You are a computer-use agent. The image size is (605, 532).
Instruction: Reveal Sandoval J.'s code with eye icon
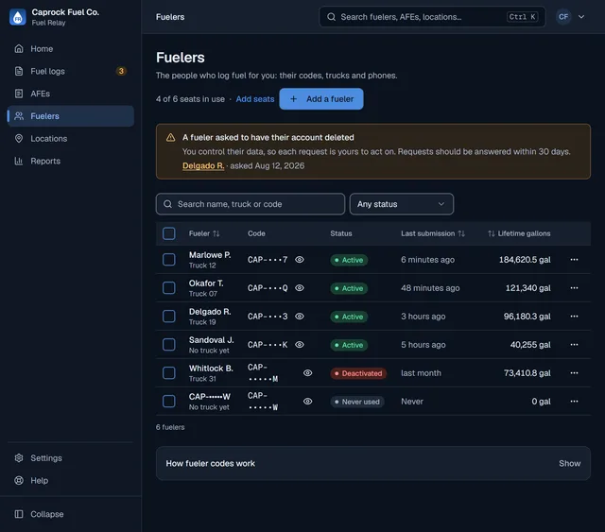(x=300, y=345)
